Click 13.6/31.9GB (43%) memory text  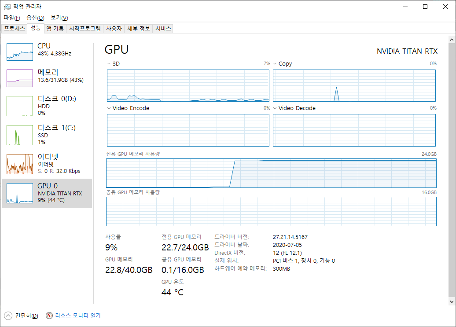(x=61, y=80)
